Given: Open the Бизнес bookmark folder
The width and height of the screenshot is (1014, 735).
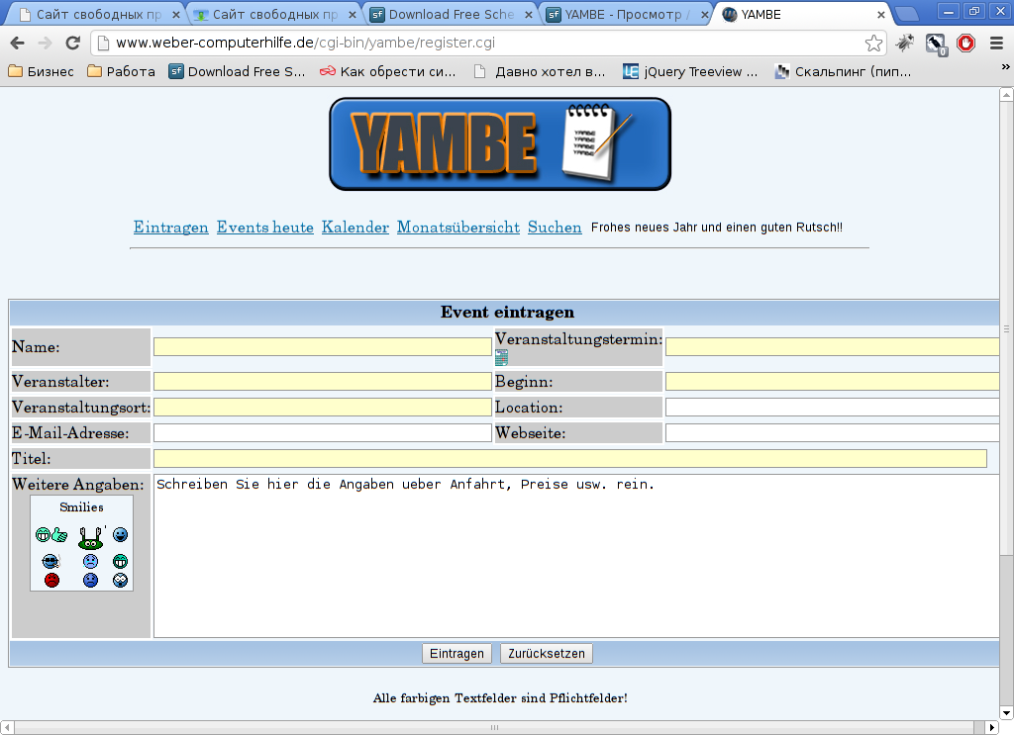Looking at the screenshot, I should (41, 71).
